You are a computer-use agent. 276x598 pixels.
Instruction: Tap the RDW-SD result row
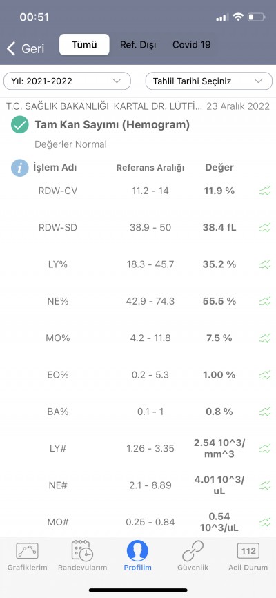138,228
